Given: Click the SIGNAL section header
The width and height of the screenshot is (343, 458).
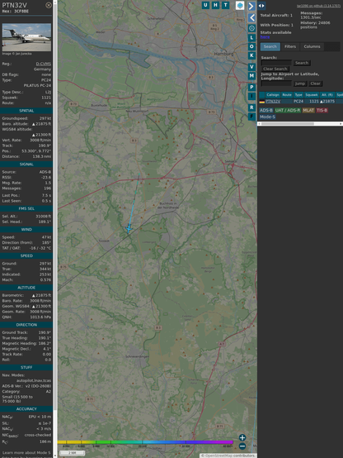Looking at the screenshot, I should coord(26,165).
